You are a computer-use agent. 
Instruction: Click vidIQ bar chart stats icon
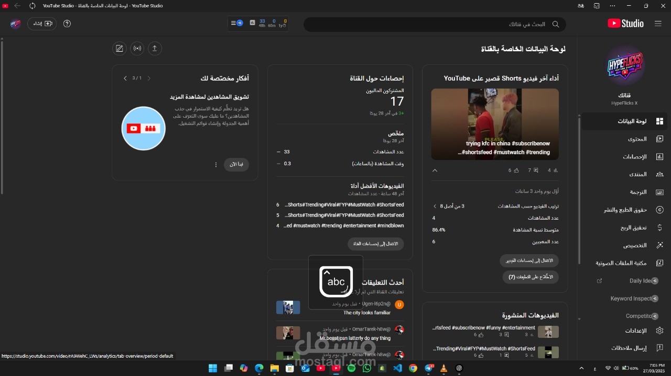(253, 23)
